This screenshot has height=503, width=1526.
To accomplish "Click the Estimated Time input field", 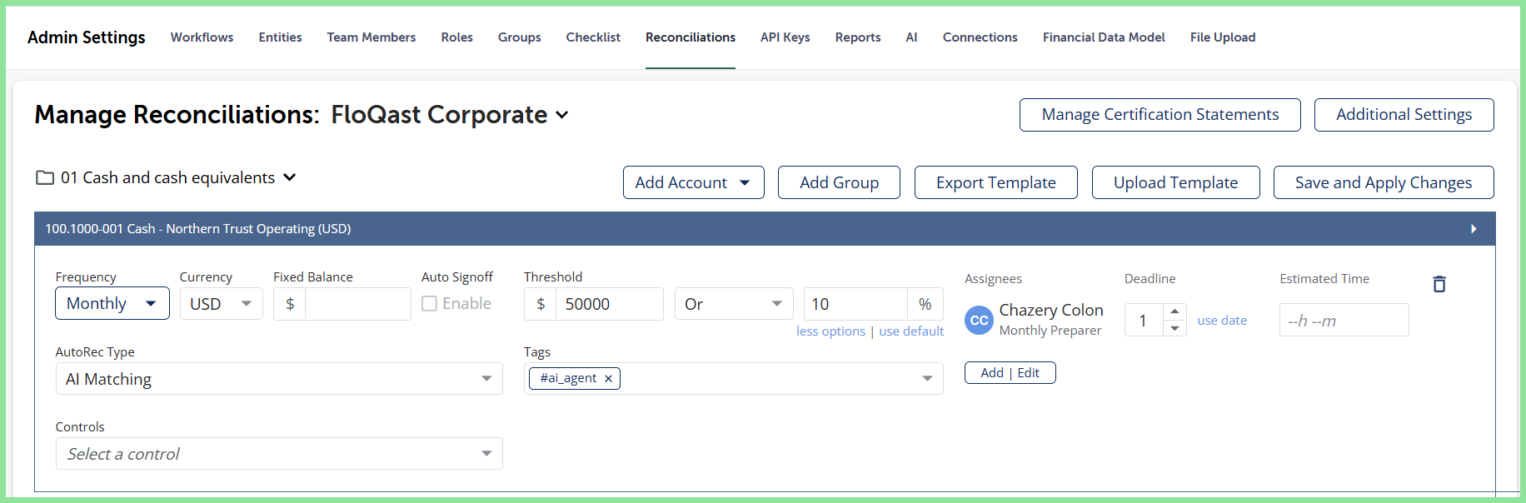I will pyautogui.click(x=1344, y=320).
